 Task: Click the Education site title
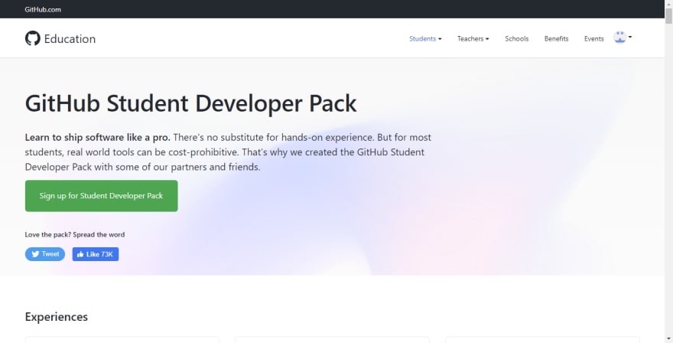pos(70,39)
